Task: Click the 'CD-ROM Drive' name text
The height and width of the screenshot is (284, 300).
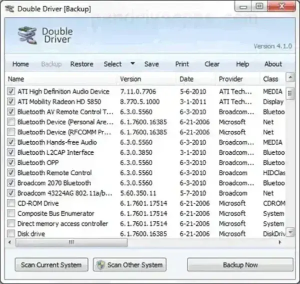Action: [38, 203]
